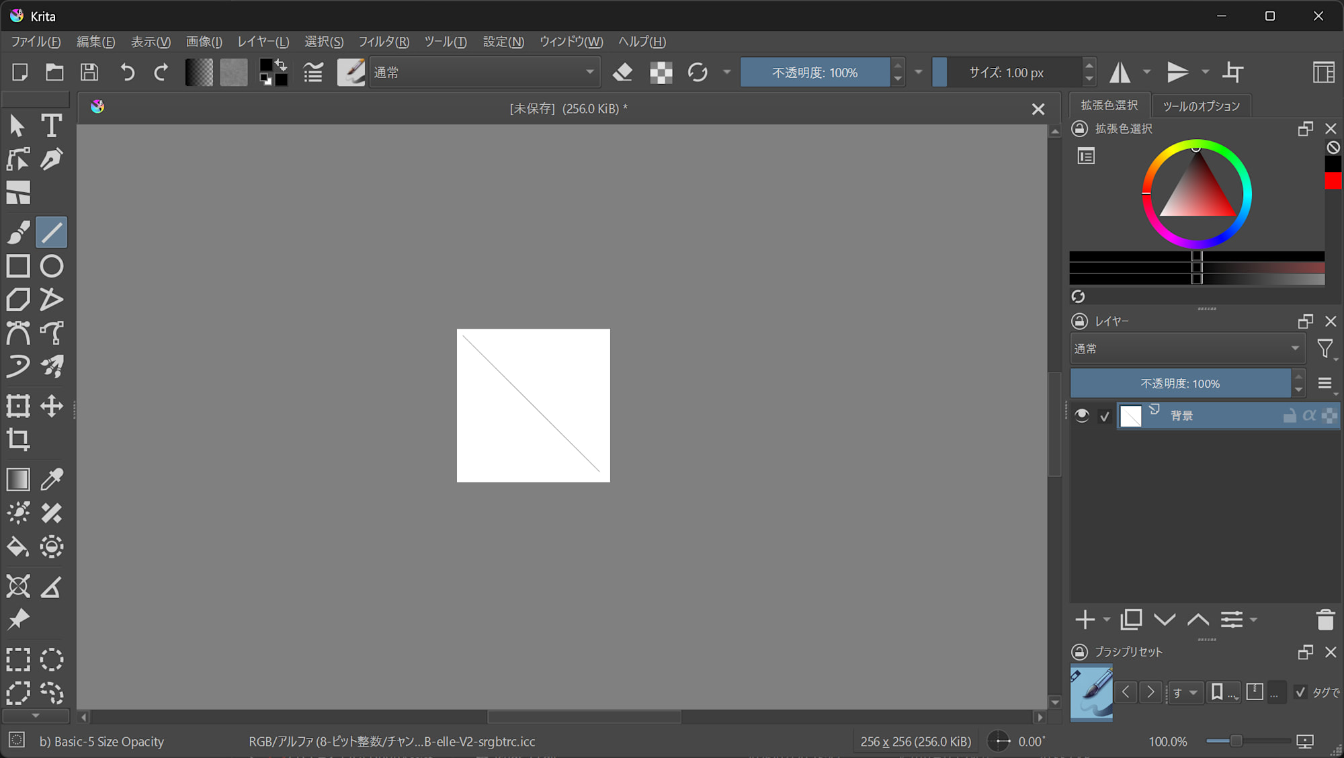Duplicate the current layer
The height and width of the screenshot is (758, 1344).
1131,620
